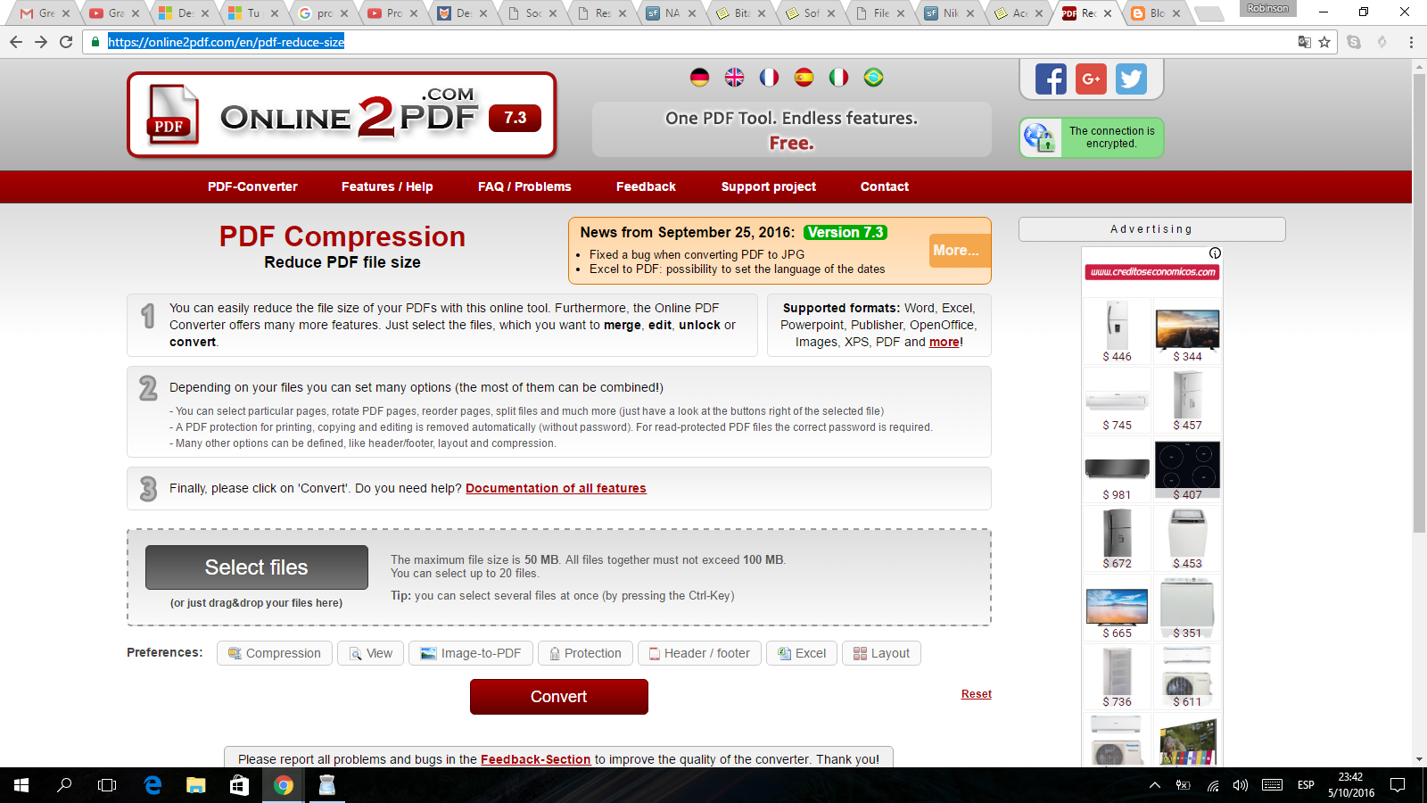Open Protection preferences

click(586, 653)
